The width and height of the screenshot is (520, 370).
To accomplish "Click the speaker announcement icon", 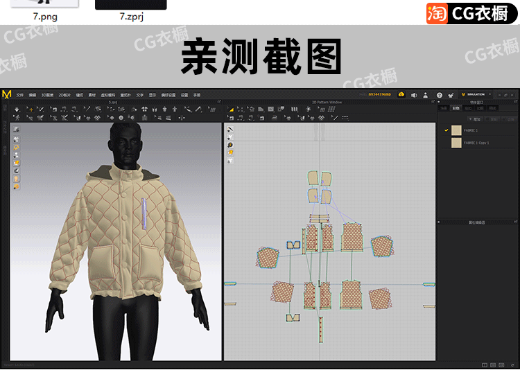I will pos(414,95).
